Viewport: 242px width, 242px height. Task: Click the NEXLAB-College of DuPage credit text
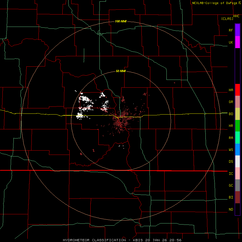click(215, 3)
